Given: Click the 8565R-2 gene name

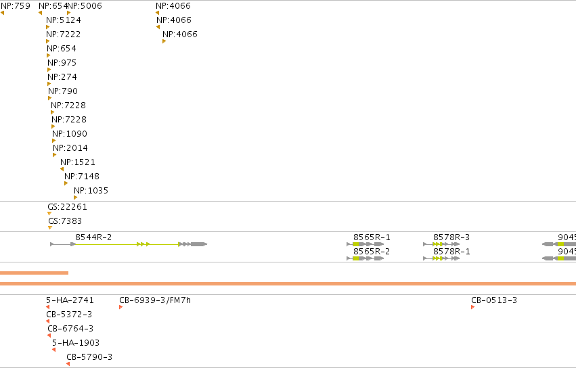Looking at the screenshot, I should pyautogui.click(x=372, y=252).
